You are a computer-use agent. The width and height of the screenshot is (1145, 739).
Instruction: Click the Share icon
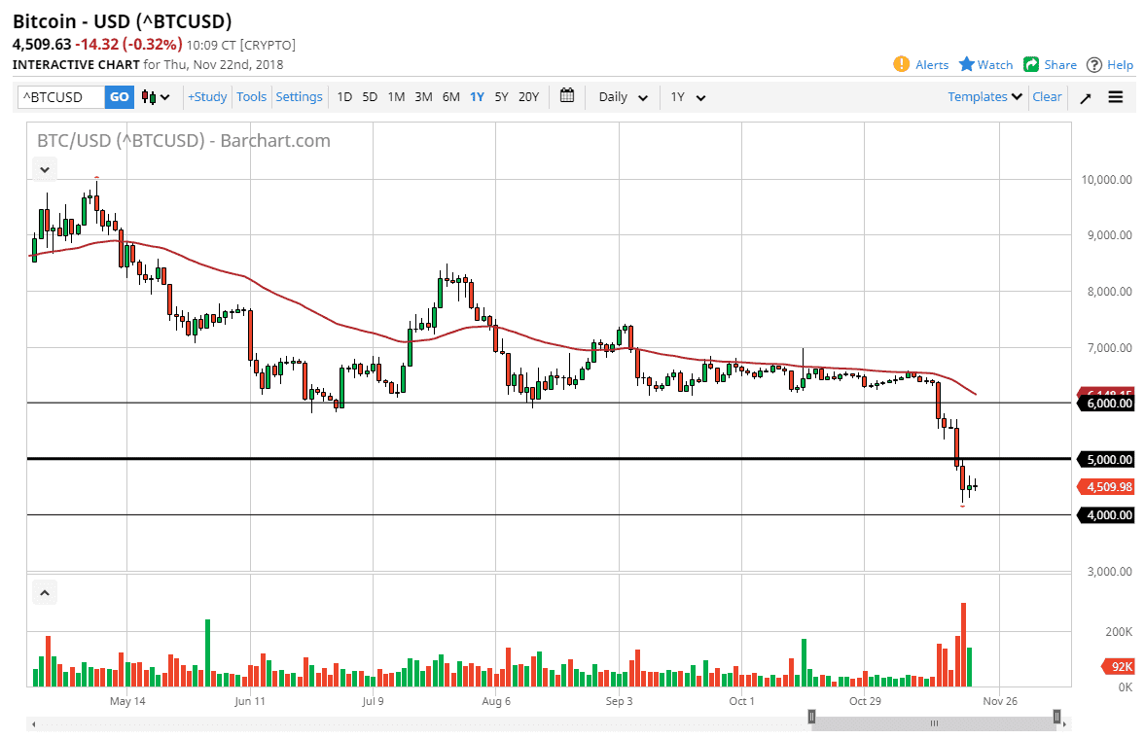pyautogui.click(x=1031, y=64)
